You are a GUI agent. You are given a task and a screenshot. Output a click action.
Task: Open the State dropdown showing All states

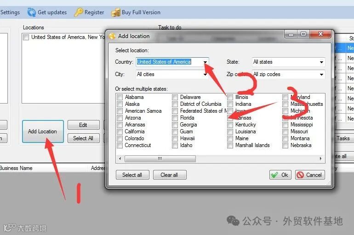pos(288,62)
